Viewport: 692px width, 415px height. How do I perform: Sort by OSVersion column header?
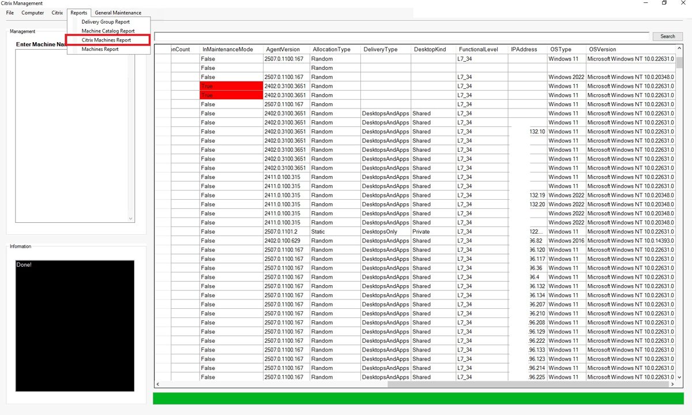[x=630, y=50]
